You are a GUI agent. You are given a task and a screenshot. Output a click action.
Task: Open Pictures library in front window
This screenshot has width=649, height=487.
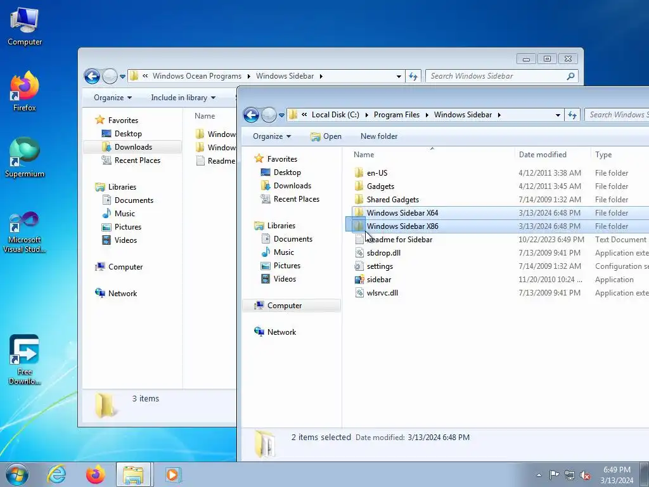(287, 266)
